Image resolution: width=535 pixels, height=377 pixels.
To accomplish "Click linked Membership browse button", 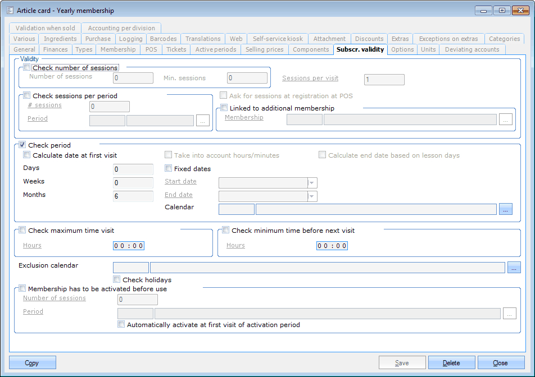I will pyautogui.click(x=506, y=119).
